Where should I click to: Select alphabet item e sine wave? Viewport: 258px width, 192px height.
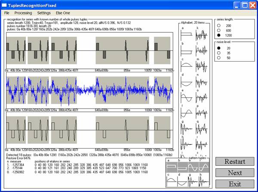point(187,97)
